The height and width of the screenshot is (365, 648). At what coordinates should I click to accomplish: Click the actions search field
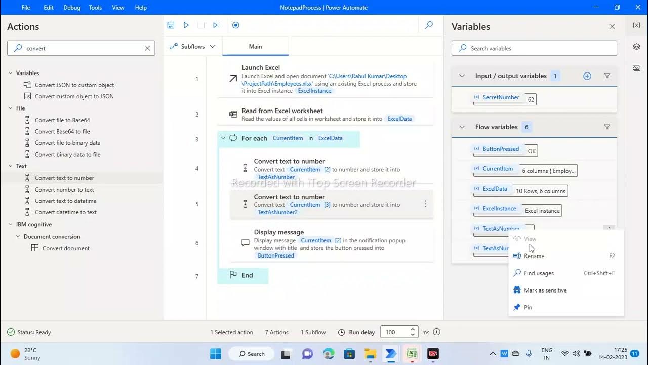[81, 48]
